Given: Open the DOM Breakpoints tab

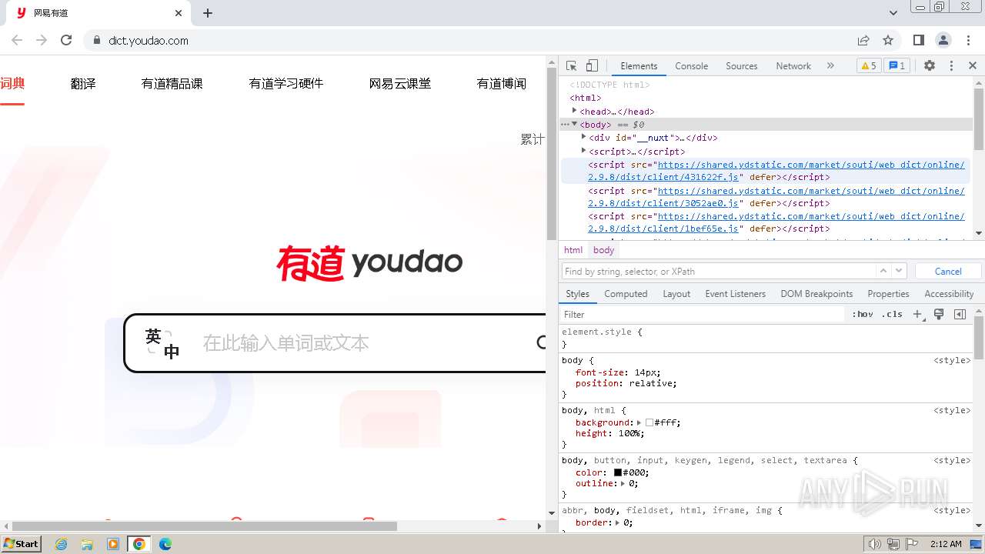Looking at the screenshot, I should pyautogui.click(x=816, y=294).
